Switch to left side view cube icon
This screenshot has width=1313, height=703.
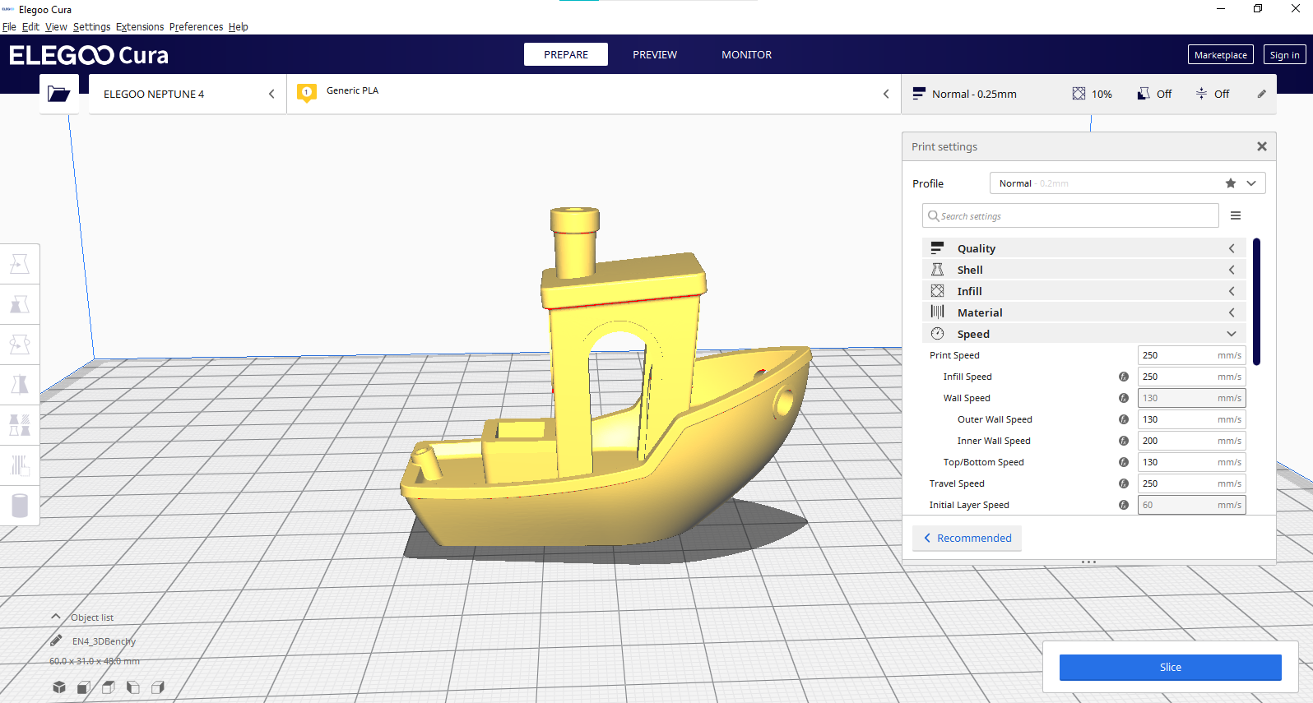[x=133, y=687]
